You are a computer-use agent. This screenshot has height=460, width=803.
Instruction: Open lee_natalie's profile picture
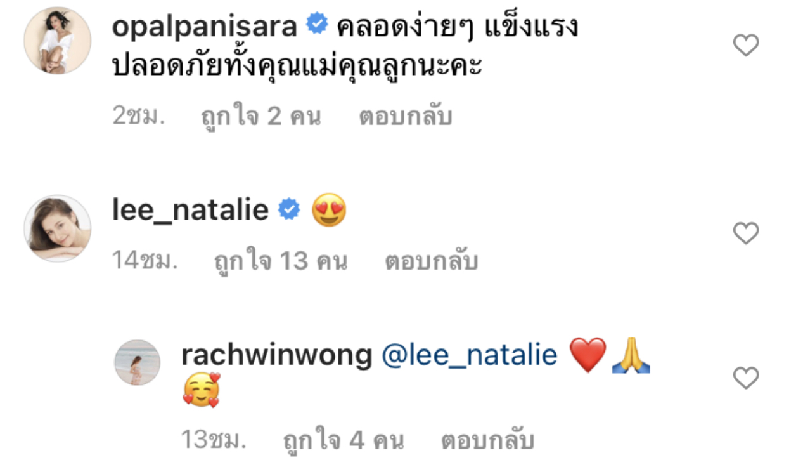tap(57, 228)
